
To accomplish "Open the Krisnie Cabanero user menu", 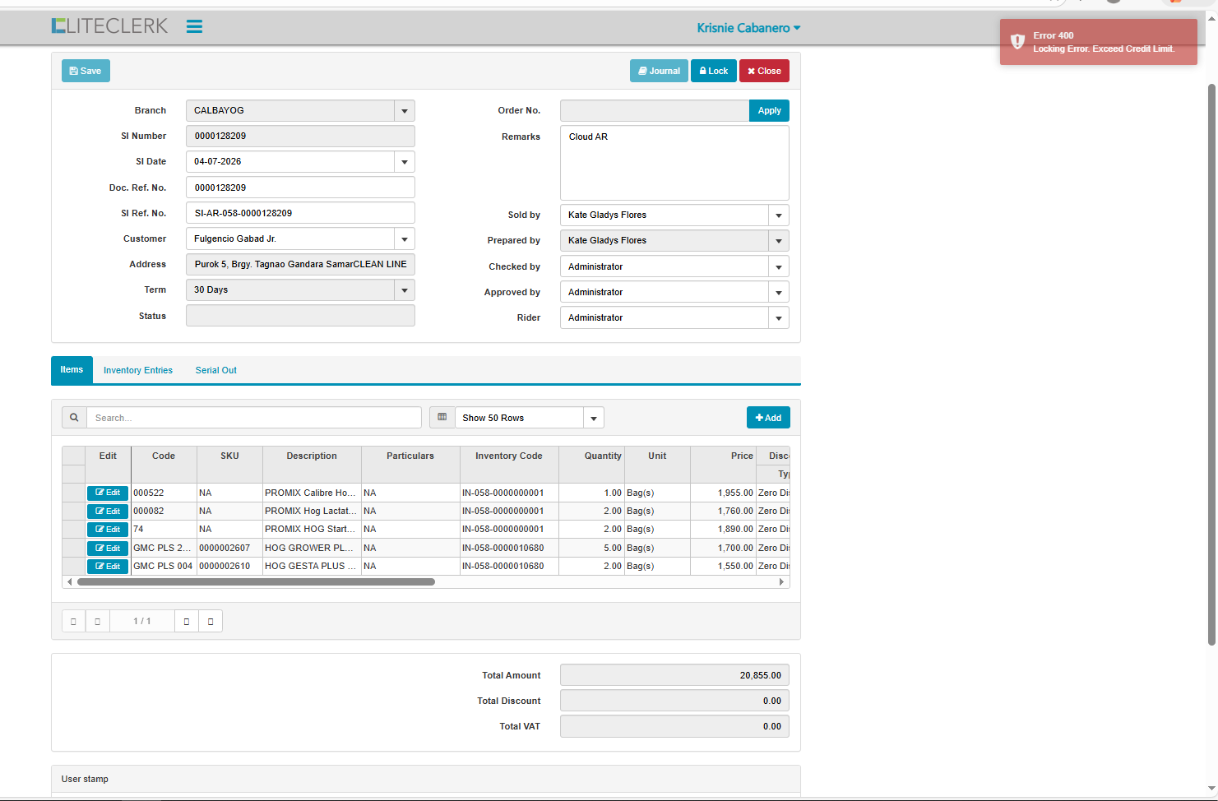I will pyautogui.click(x=748, y=28).
